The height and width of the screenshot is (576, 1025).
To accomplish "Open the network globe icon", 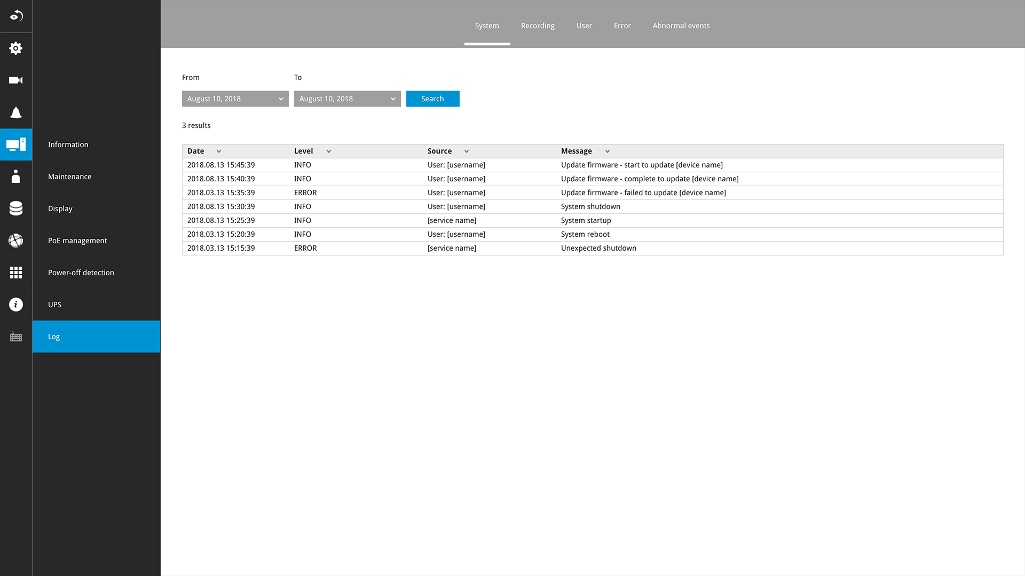I will 16,241.
